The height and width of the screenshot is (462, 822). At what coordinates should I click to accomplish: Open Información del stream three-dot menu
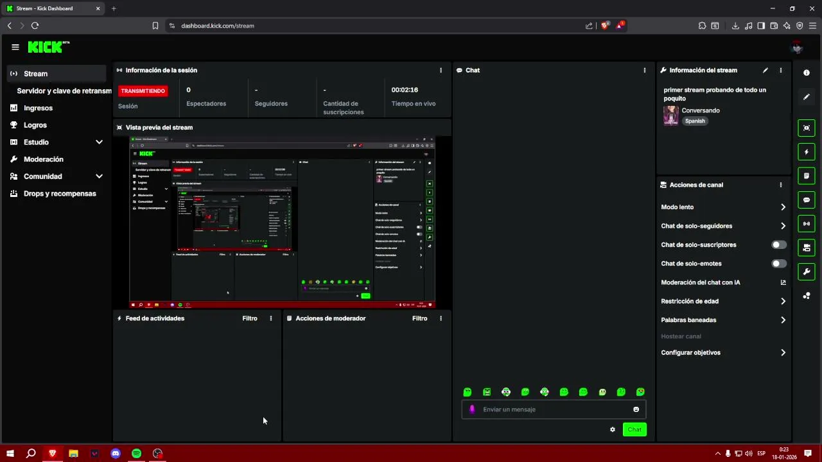(x=781, y=71)
